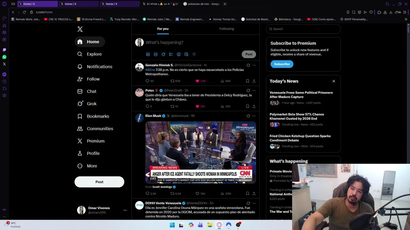Click the Search field on X

pos(303,29)
